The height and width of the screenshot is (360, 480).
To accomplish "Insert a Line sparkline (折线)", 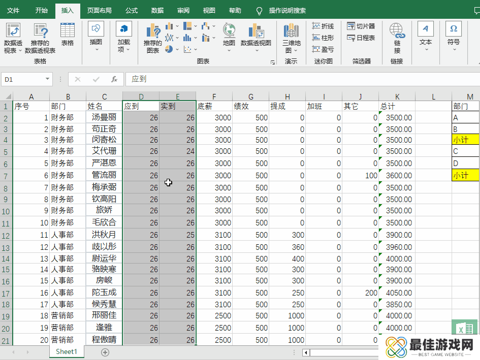I will click(323, 26).
